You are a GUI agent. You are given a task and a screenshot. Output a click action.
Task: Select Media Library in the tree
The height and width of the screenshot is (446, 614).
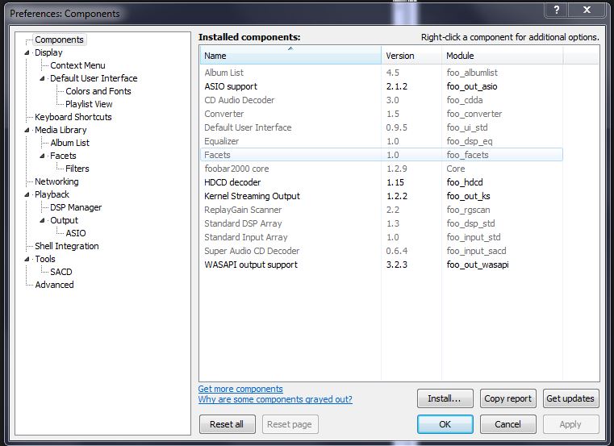61,130
